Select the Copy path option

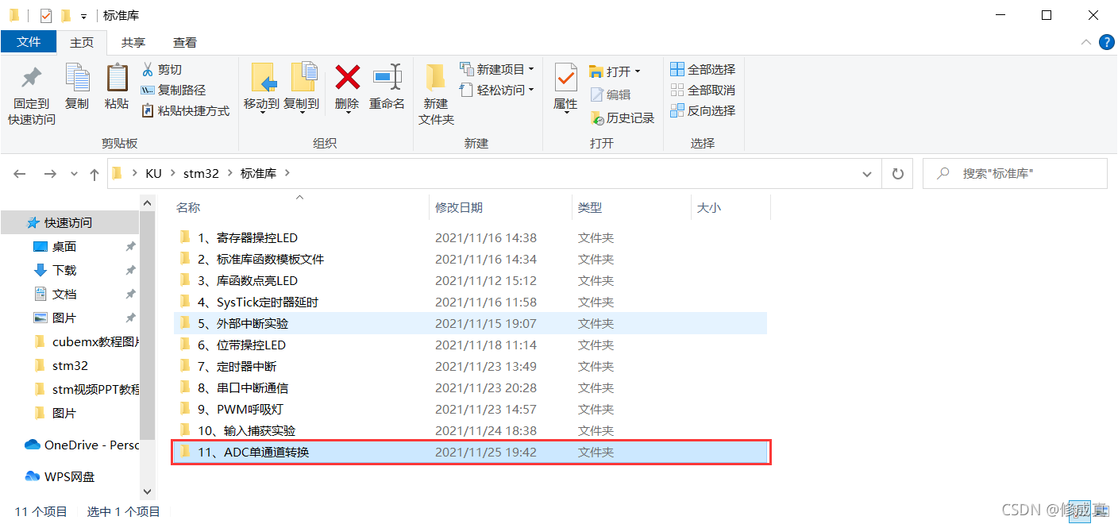(173, 91)
